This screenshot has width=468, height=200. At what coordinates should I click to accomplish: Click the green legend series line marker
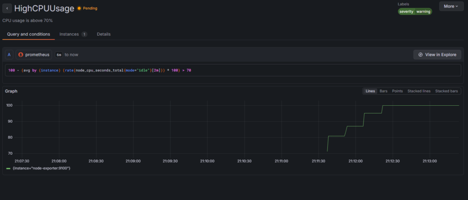[x=8, y=168]
